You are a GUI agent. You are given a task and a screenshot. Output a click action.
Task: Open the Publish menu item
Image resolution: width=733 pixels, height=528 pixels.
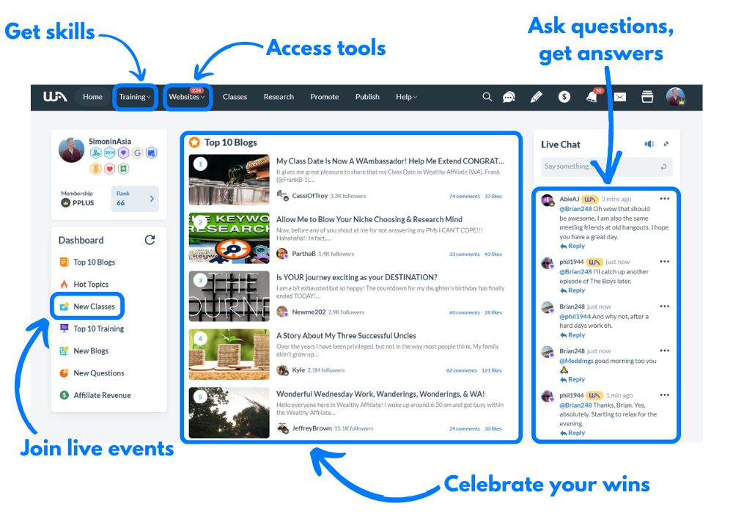pos(367,97)
